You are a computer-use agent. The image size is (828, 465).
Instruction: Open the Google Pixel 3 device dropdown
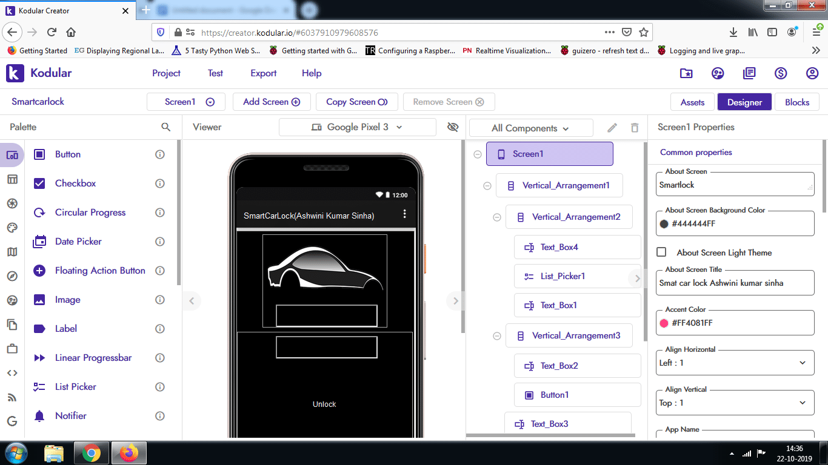[357, 127]
